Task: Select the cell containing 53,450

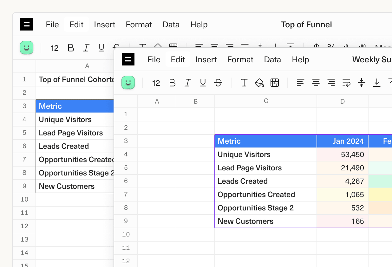Action: pyautogui.click(x=343, y=154)
